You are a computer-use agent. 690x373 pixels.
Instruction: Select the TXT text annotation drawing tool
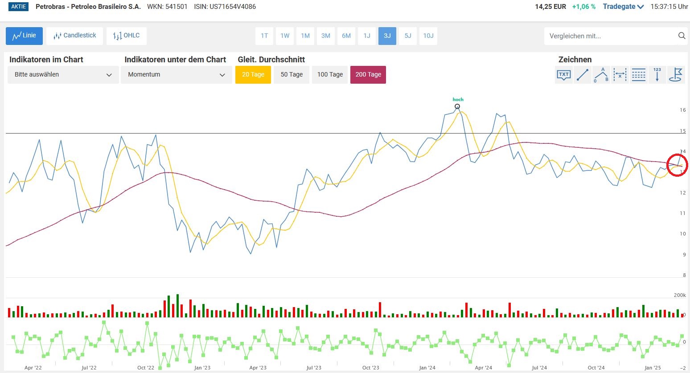(x=564, y=75)
